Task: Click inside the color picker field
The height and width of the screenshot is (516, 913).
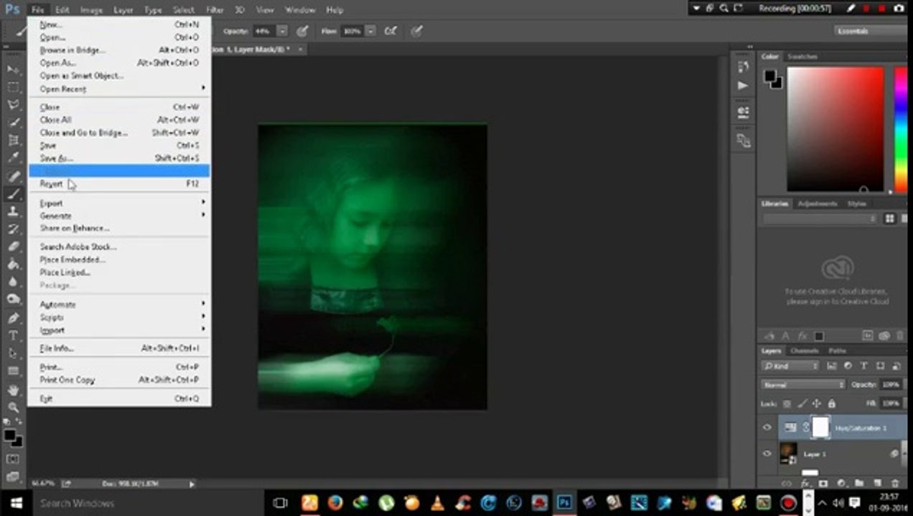Action: [835, 130]
